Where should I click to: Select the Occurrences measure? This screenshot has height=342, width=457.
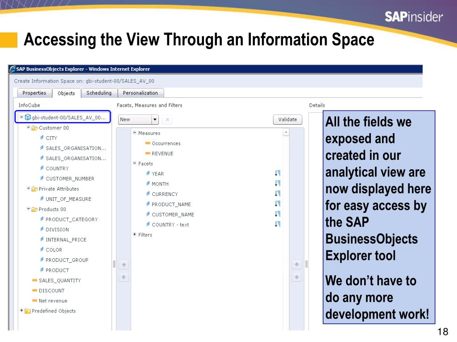tap(166, 143)
